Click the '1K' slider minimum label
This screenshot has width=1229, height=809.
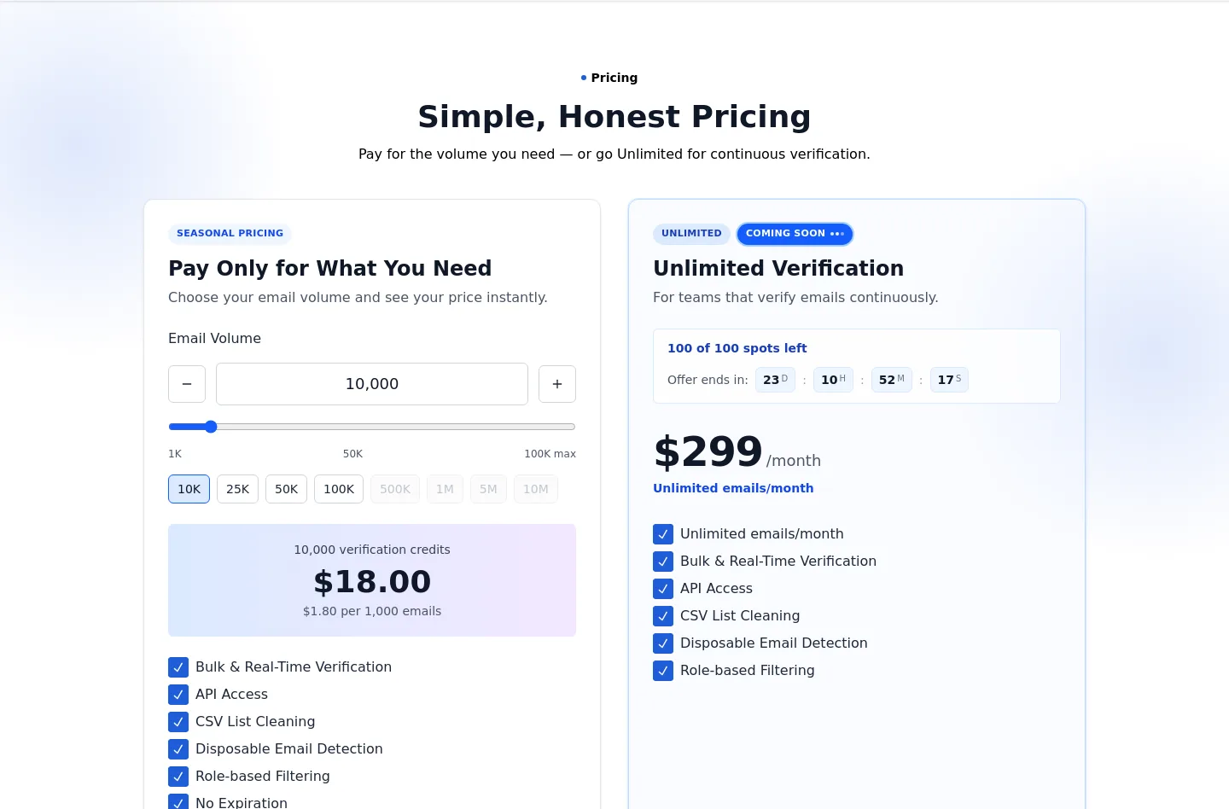(x=175, y=454)
